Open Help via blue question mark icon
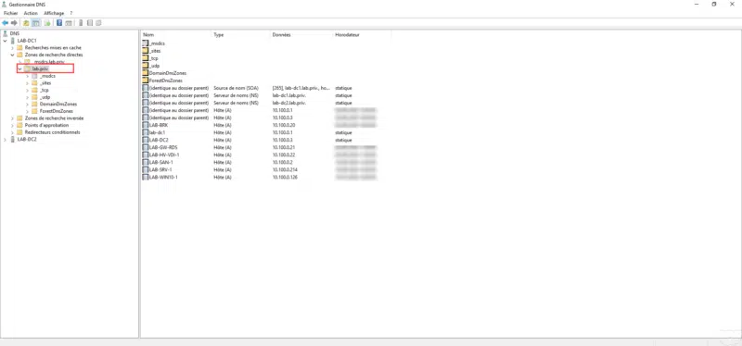 [59, 22]
